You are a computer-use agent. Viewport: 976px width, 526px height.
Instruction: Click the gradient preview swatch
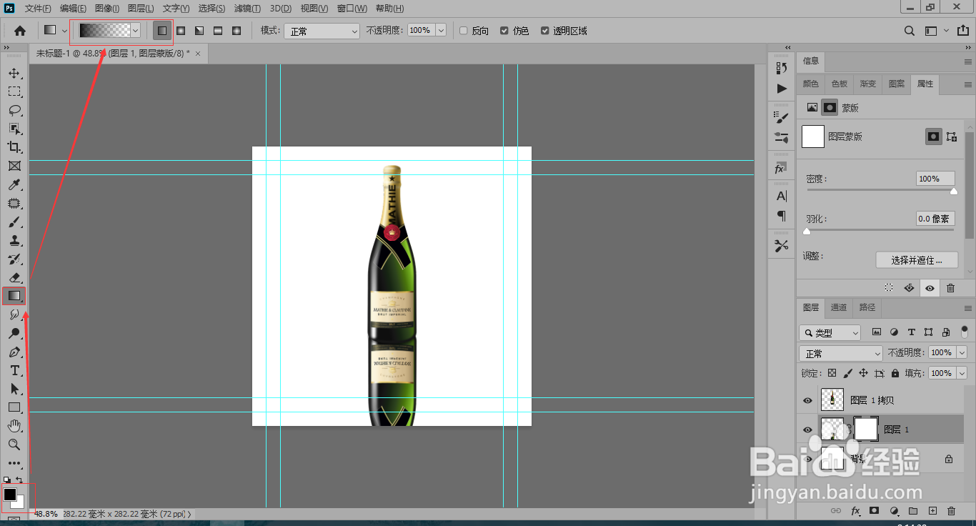pos(104,31)
